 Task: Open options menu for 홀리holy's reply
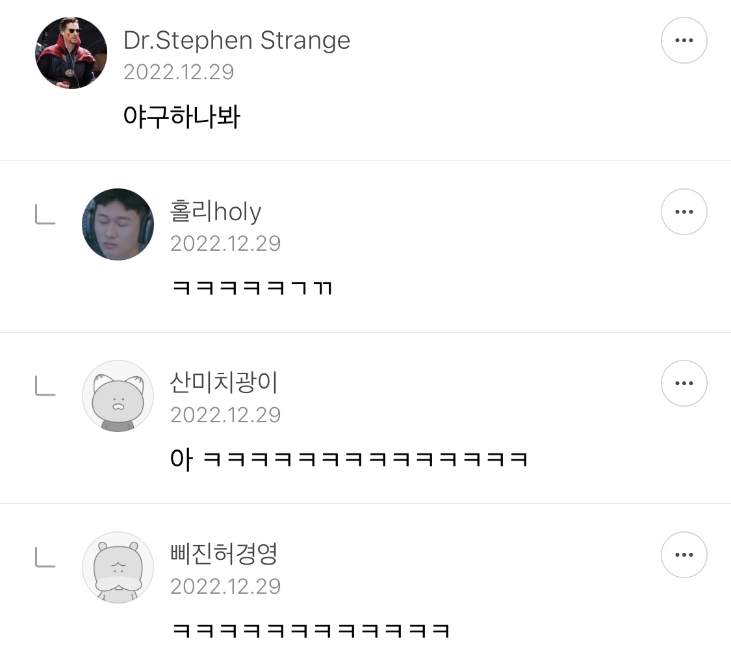pyautogui.click(x=684, y=212)
